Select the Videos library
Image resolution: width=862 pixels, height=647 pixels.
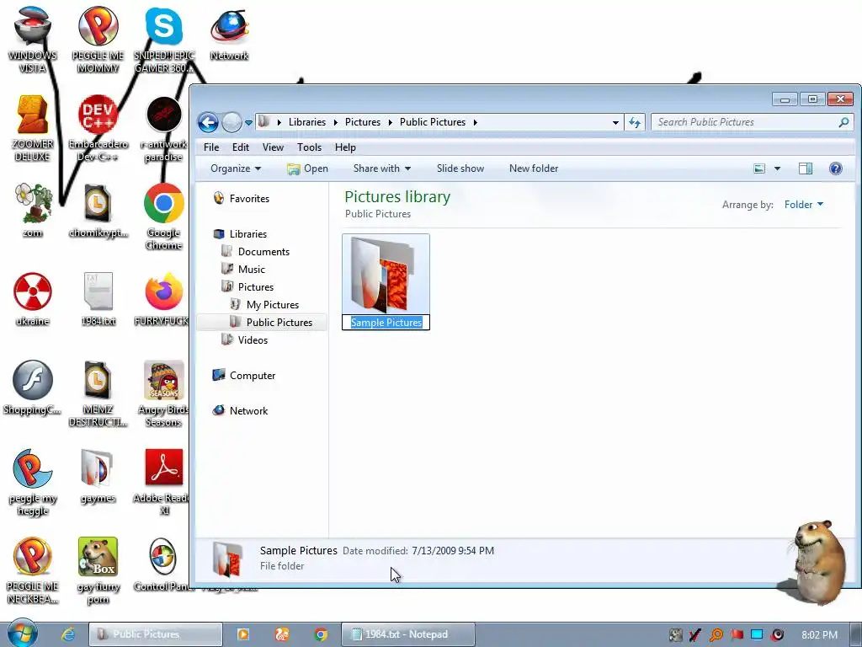coord(244,340)
